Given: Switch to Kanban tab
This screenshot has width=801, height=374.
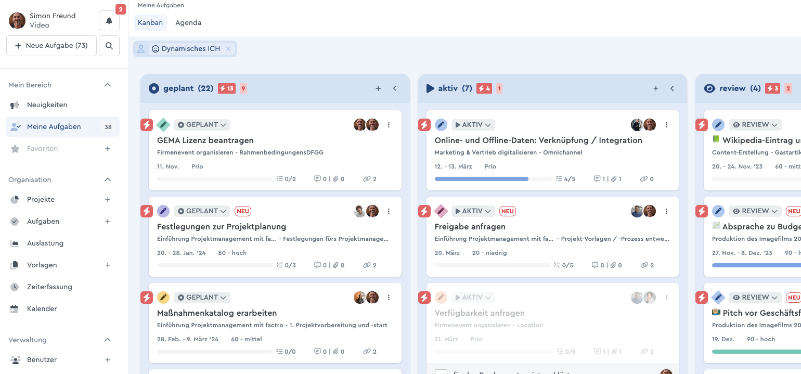Looking at the screenshot, I should (150, 23).
